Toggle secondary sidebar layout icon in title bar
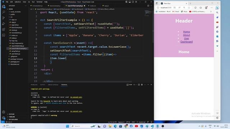This screenshot has width=230, height=129. [x=133, y=2]
